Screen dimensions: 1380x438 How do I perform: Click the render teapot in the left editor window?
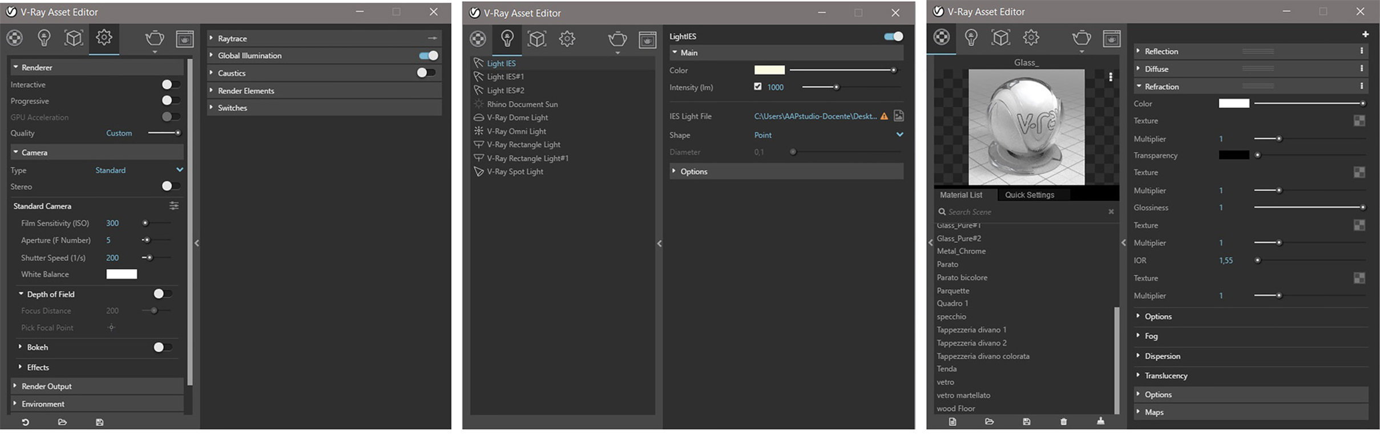click(x=155, y=39)
